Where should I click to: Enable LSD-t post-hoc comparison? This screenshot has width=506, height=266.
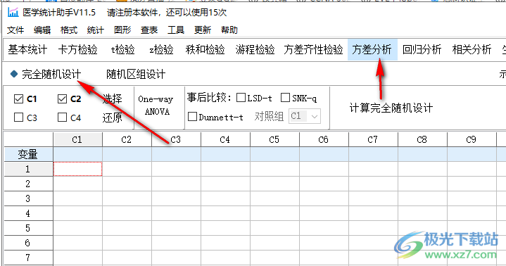point(241,98)
